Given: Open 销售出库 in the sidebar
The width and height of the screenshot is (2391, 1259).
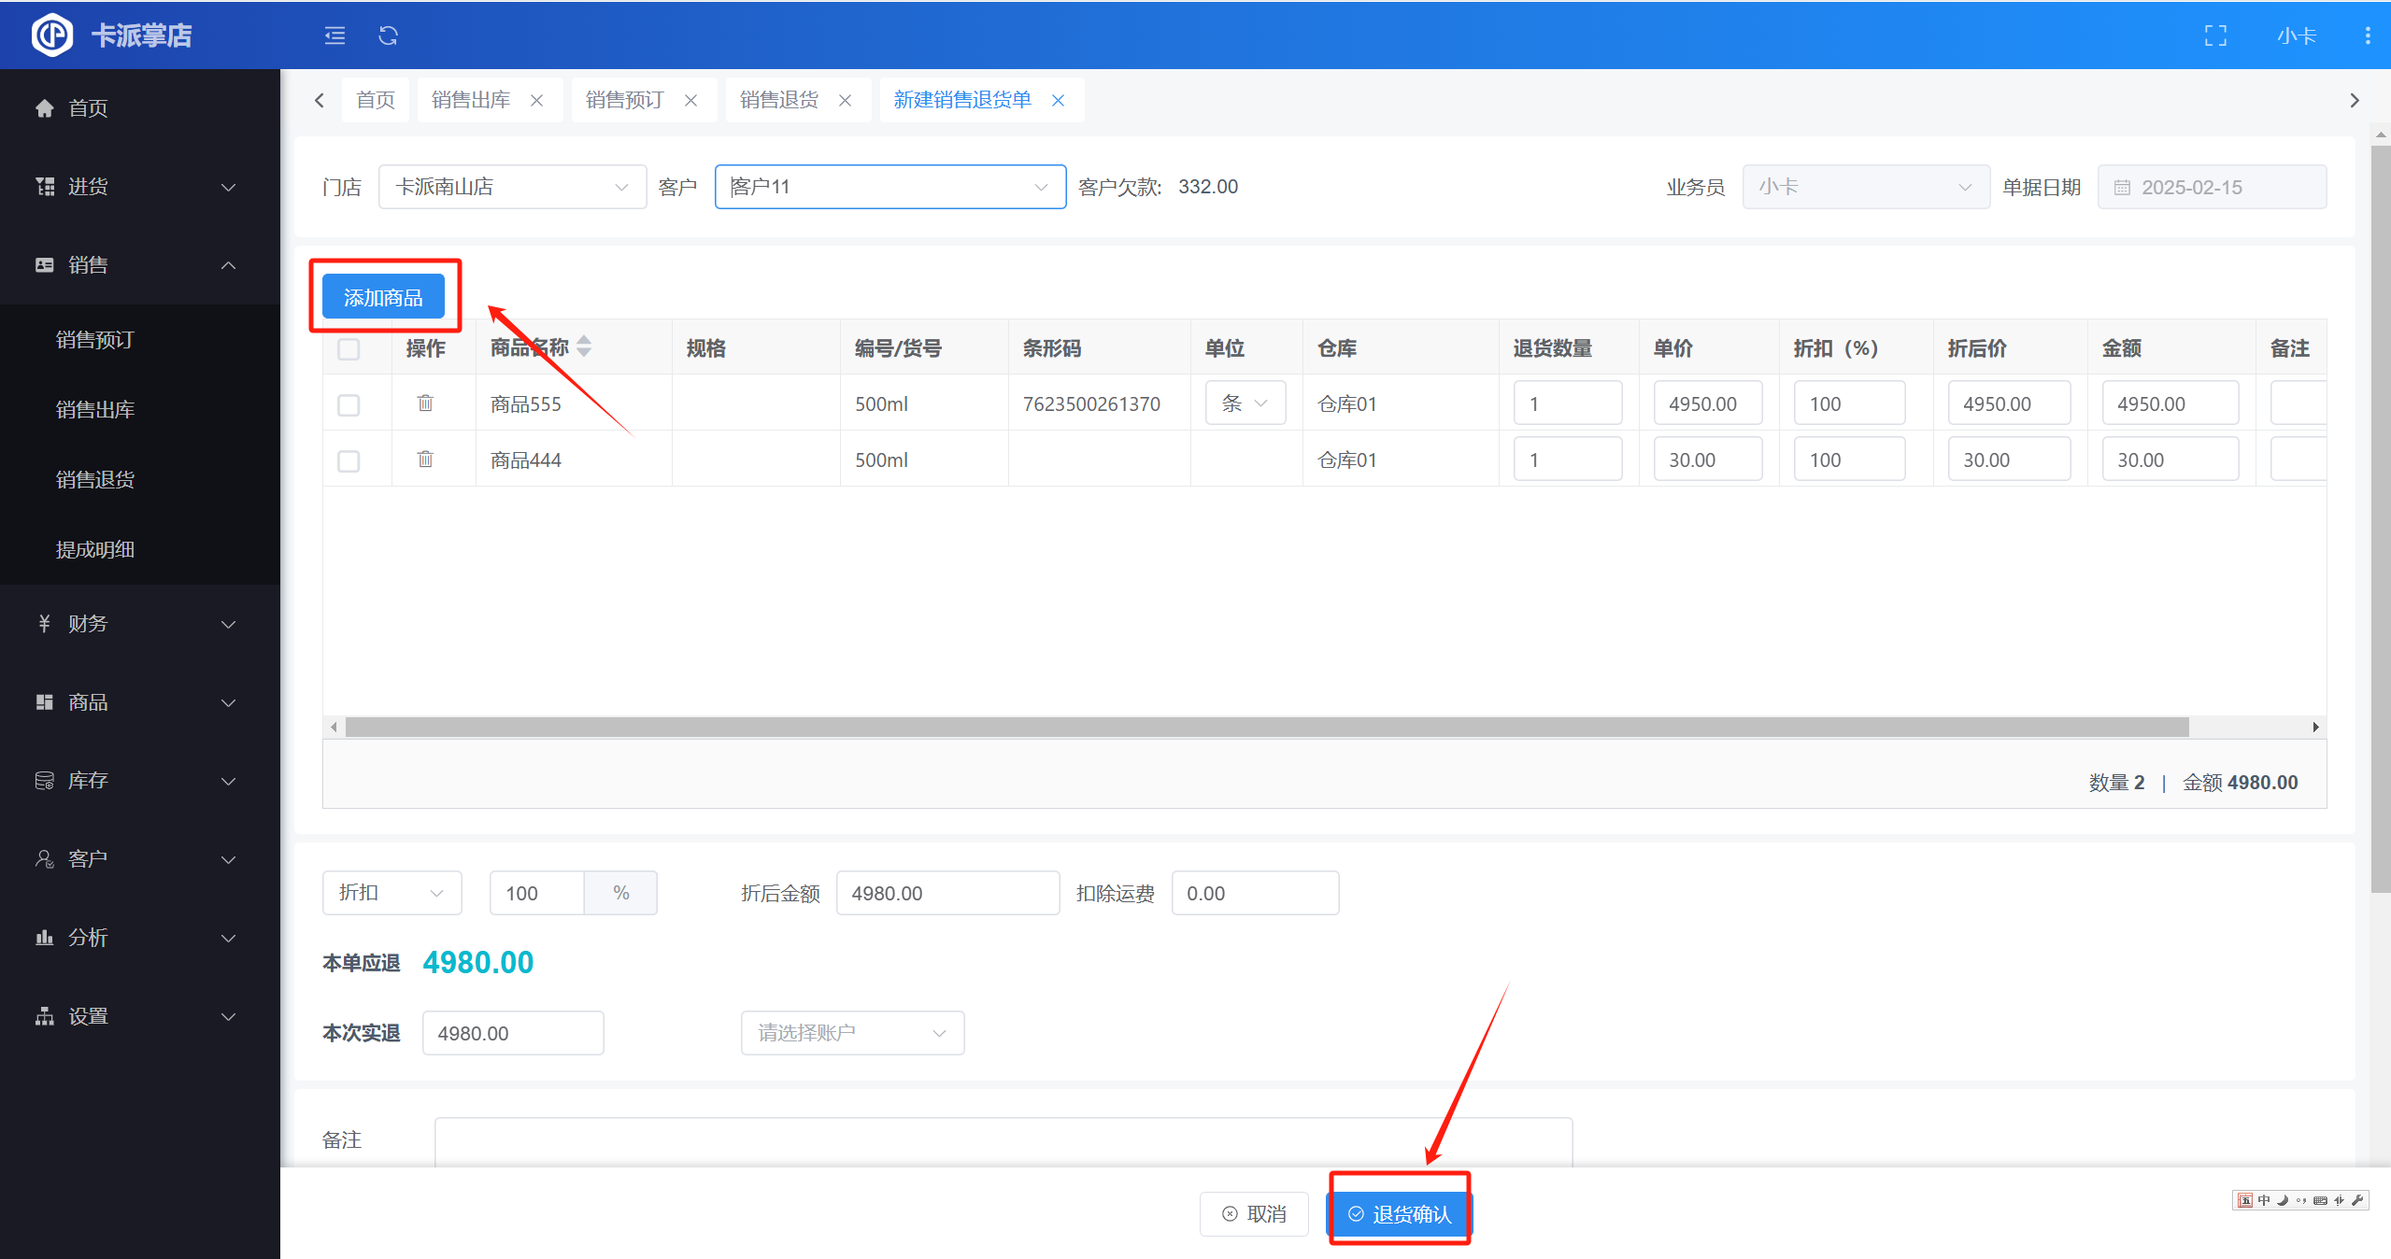Looking at the screenshot, I should pyautogui.click(x=95, y=409).
